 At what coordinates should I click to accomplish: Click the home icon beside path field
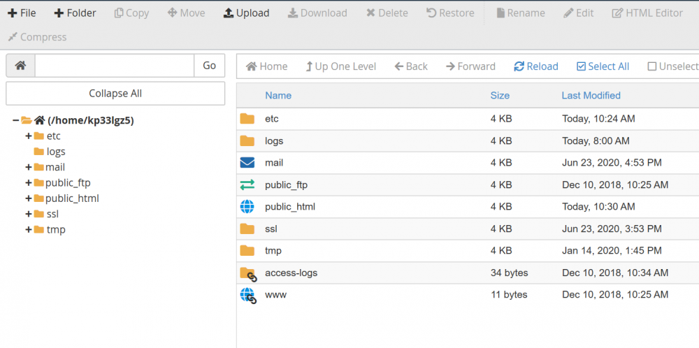click(x=20, y=66)
